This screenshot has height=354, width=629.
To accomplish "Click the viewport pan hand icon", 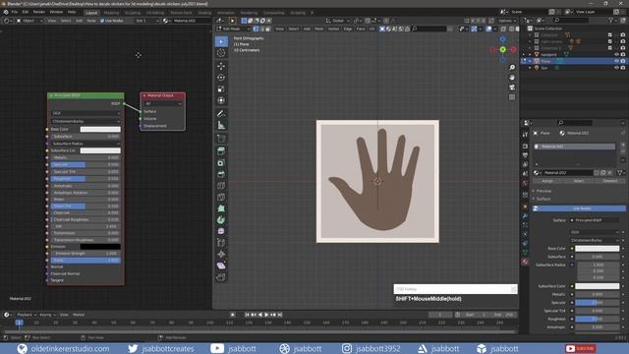I will click(512, 78).
